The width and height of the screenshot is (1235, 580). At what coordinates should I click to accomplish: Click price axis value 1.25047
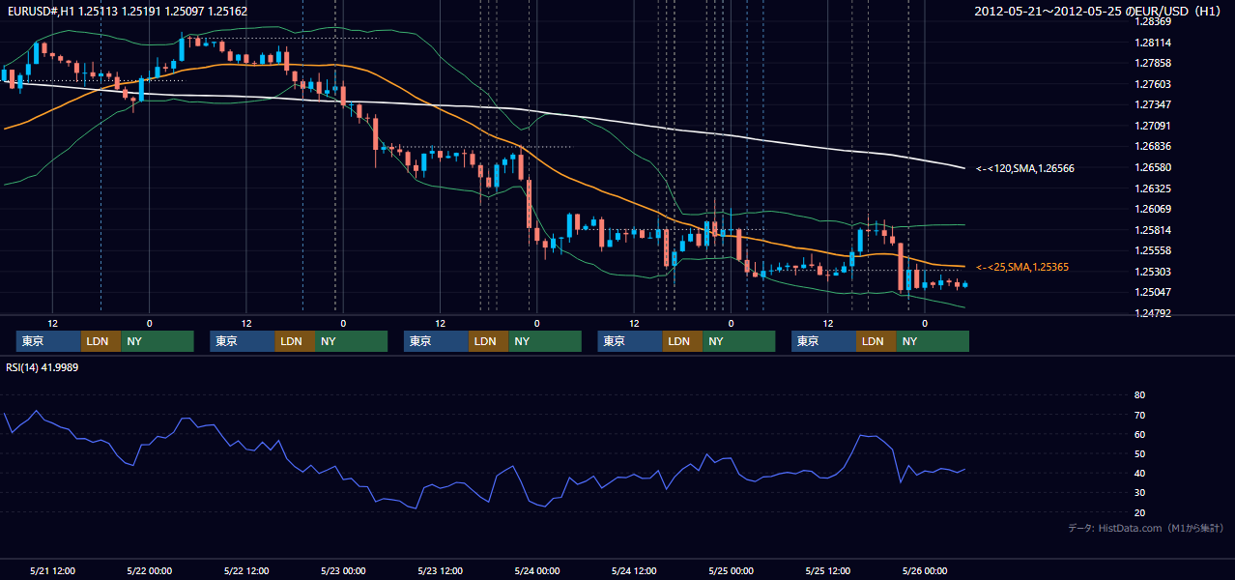[1152, 292]
